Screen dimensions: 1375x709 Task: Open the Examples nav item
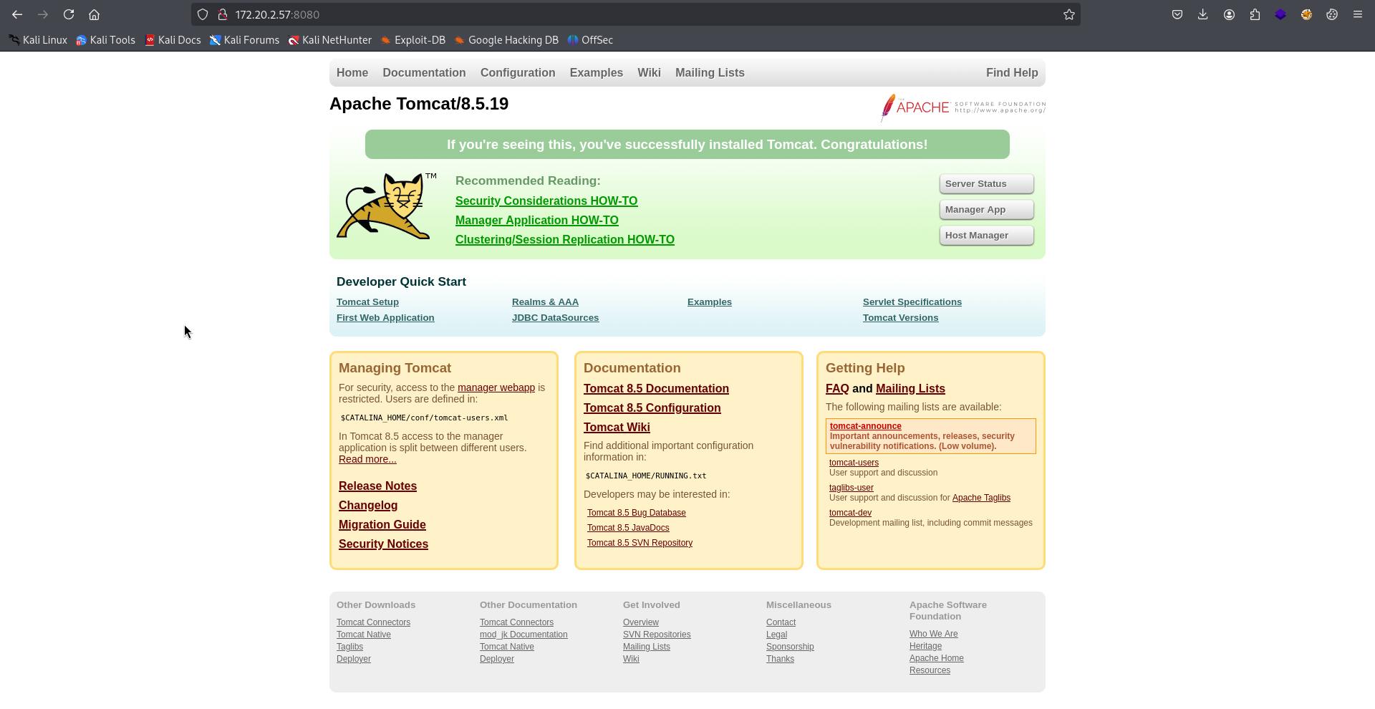(597, 73)
